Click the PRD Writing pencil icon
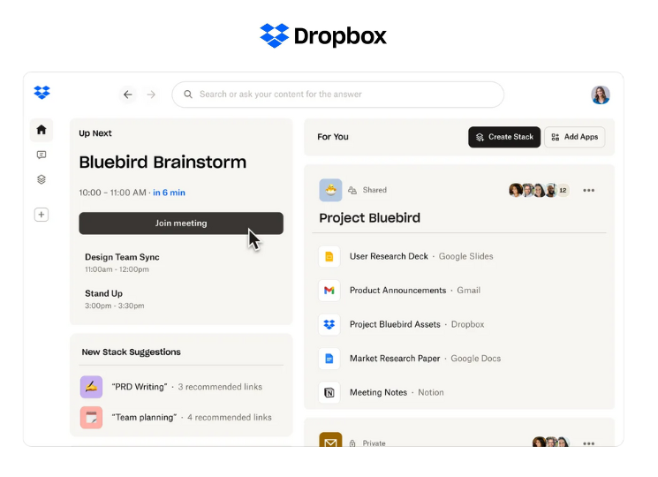658x477 pixels. pos(91,387)
